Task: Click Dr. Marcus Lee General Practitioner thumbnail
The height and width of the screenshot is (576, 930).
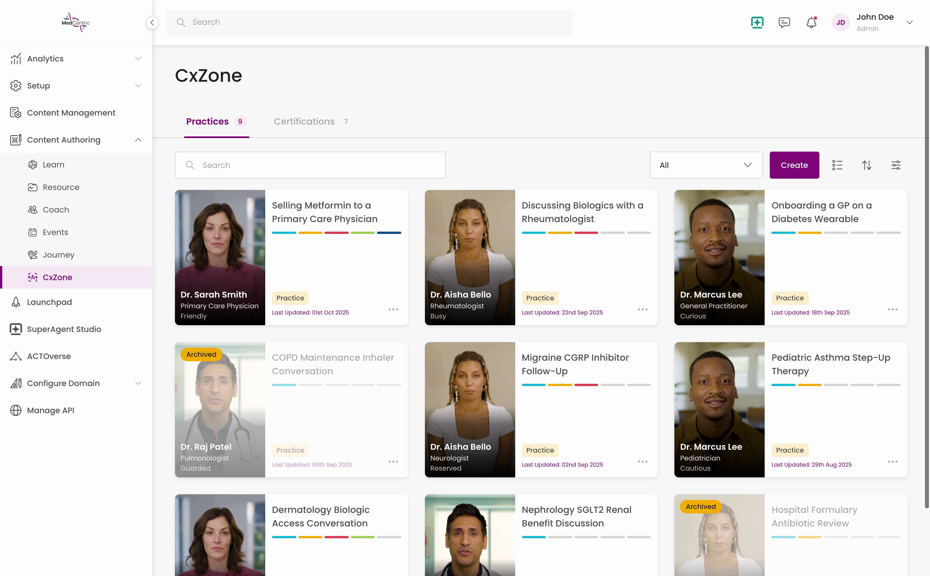Action: 719,257
